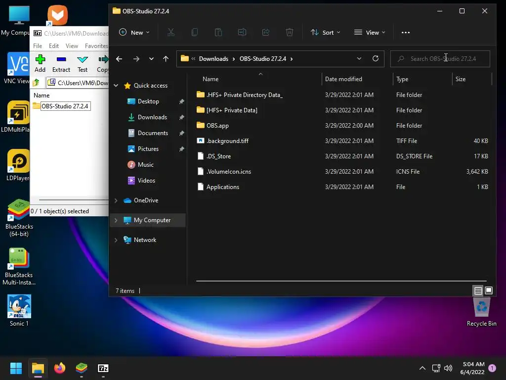Open 7-Zip File menu
This screenshot has height=380, width=506.
pyautogui.click(x=38, y=46)
